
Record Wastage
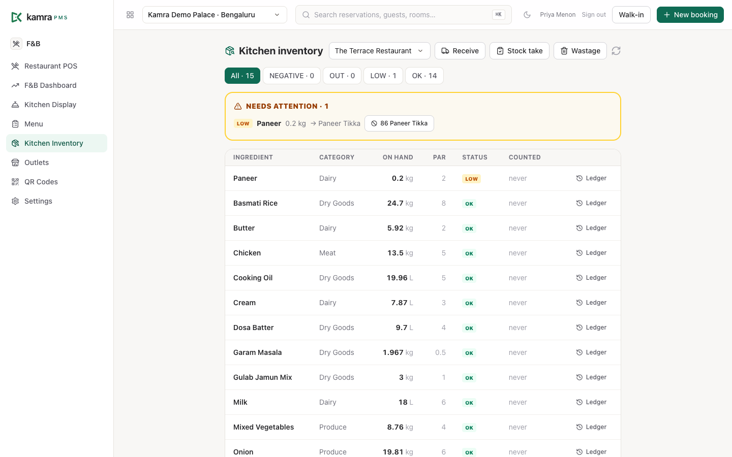(x=580, y=51)
